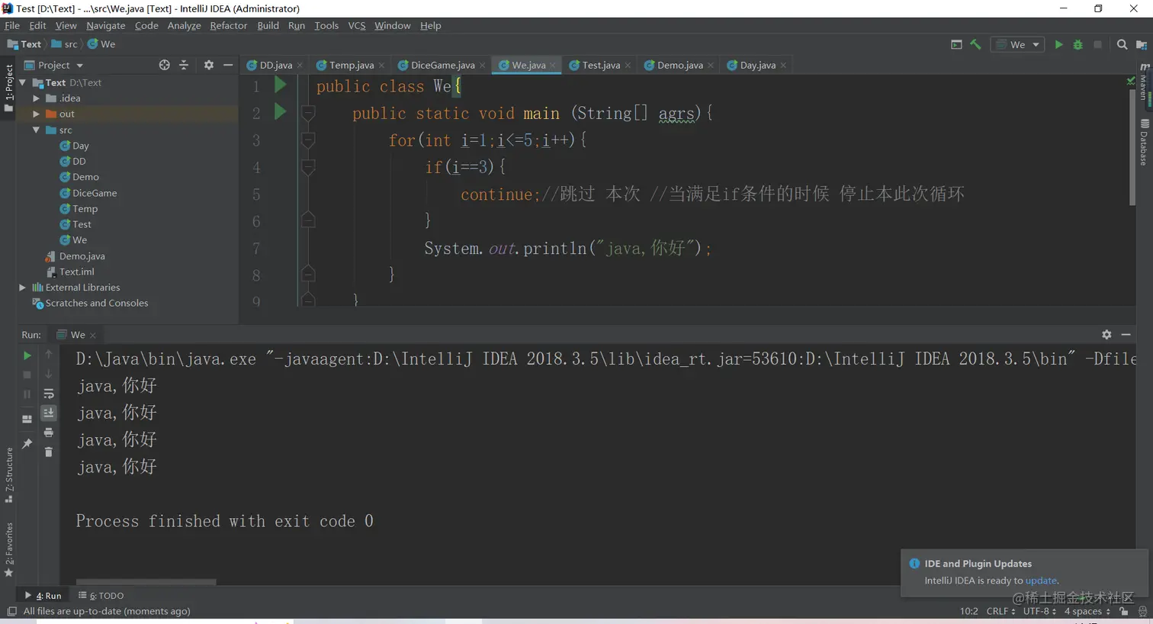Click the Run console horizontal scrollbar
The width and height of the screenshot is (1153, 624).
(x=146, y=582)
